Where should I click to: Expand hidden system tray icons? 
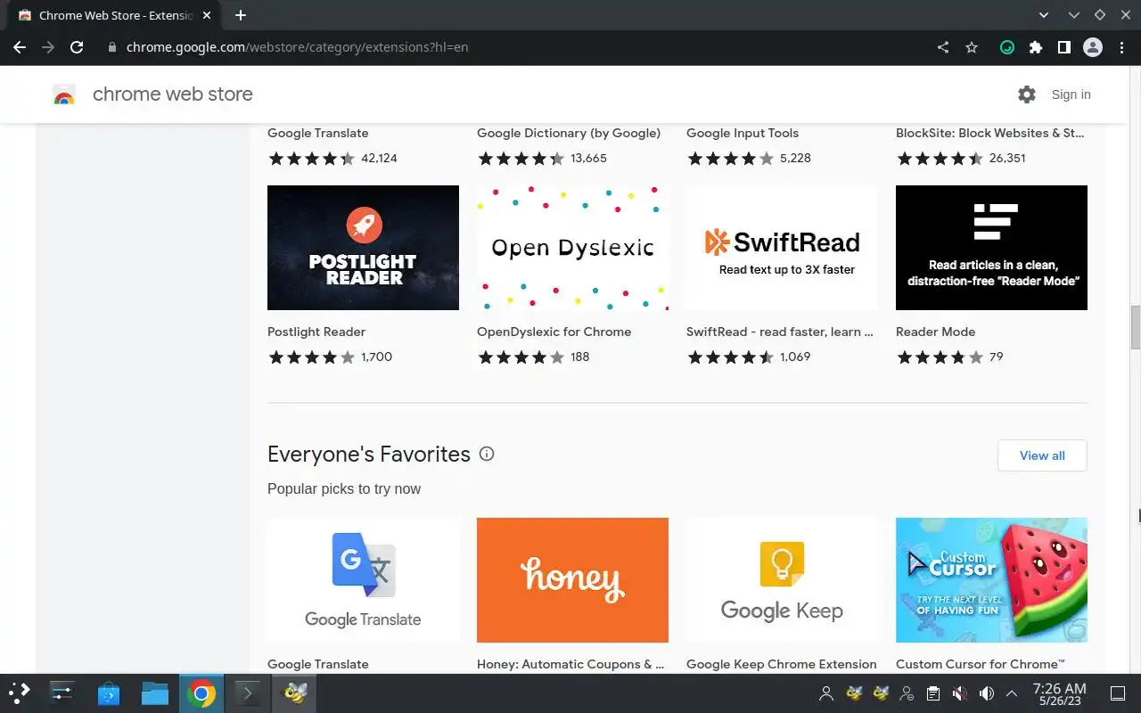1011,693
